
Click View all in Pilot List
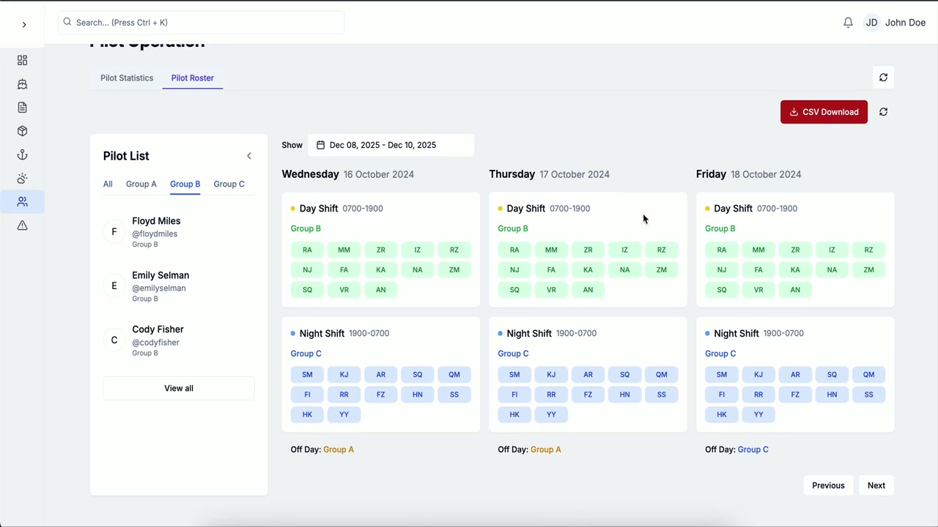coord(179,389)
